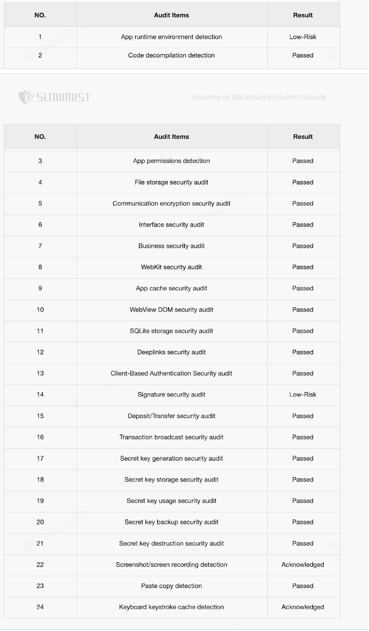This screenshot has height=631, width=369.
Task: Click the Blockchain Ecosystem Security tagline
Action: pyautogui.click(x=259, y=97)
